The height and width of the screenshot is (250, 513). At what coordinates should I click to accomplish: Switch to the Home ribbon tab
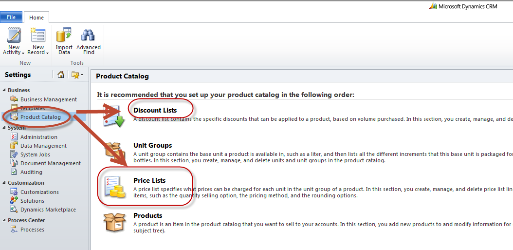click(x=37, y=18)
